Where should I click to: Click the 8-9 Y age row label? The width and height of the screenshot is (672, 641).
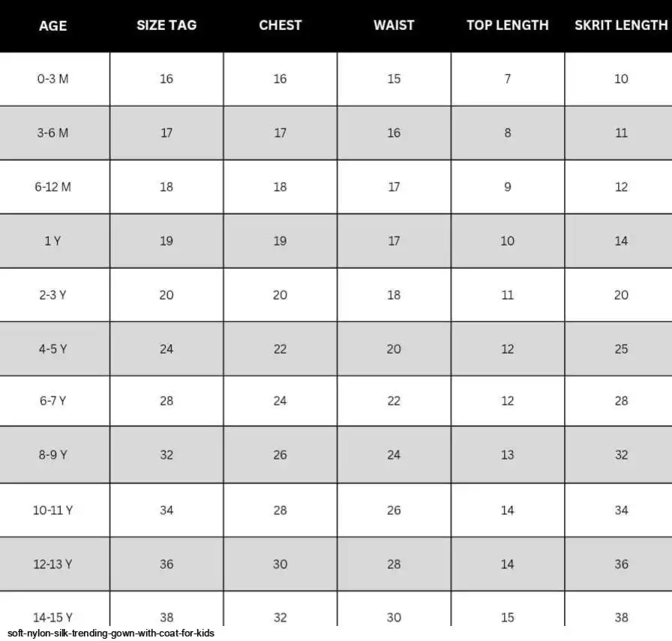point(52,455)
